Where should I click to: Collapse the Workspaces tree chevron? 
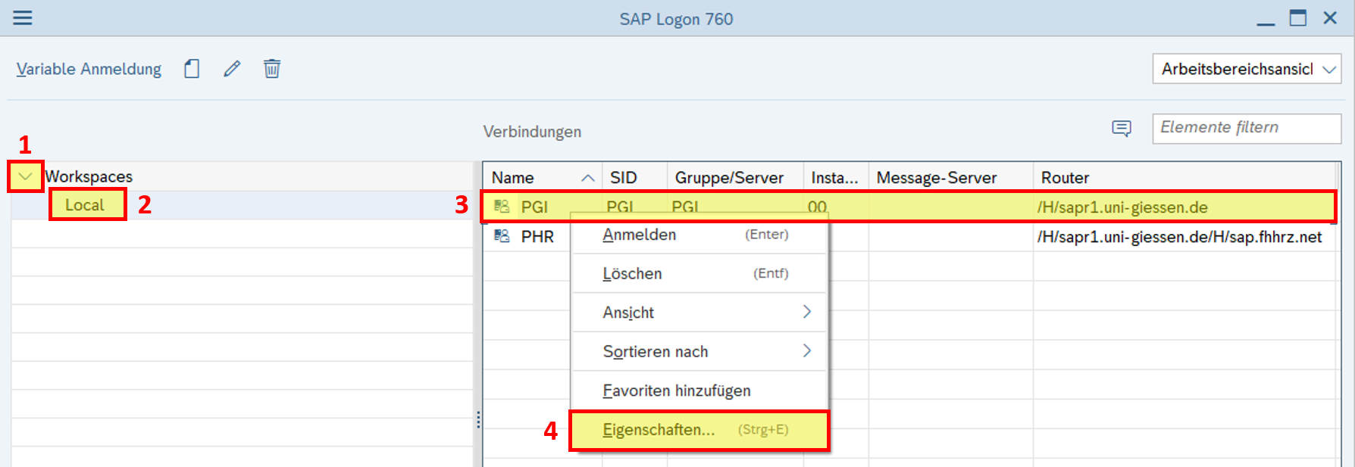pyautogui.click(x=25, y=176)
